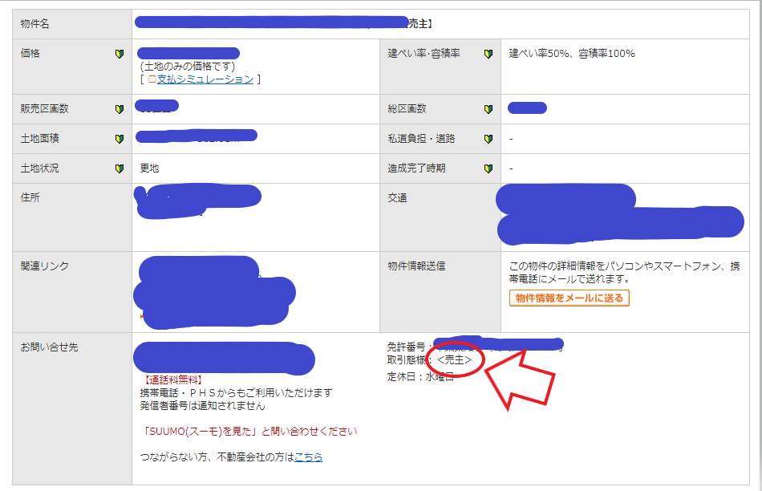The height and width of the screenshot is (491, 762).
Task: Click the 価格 row label
Action: coord(30,54)
